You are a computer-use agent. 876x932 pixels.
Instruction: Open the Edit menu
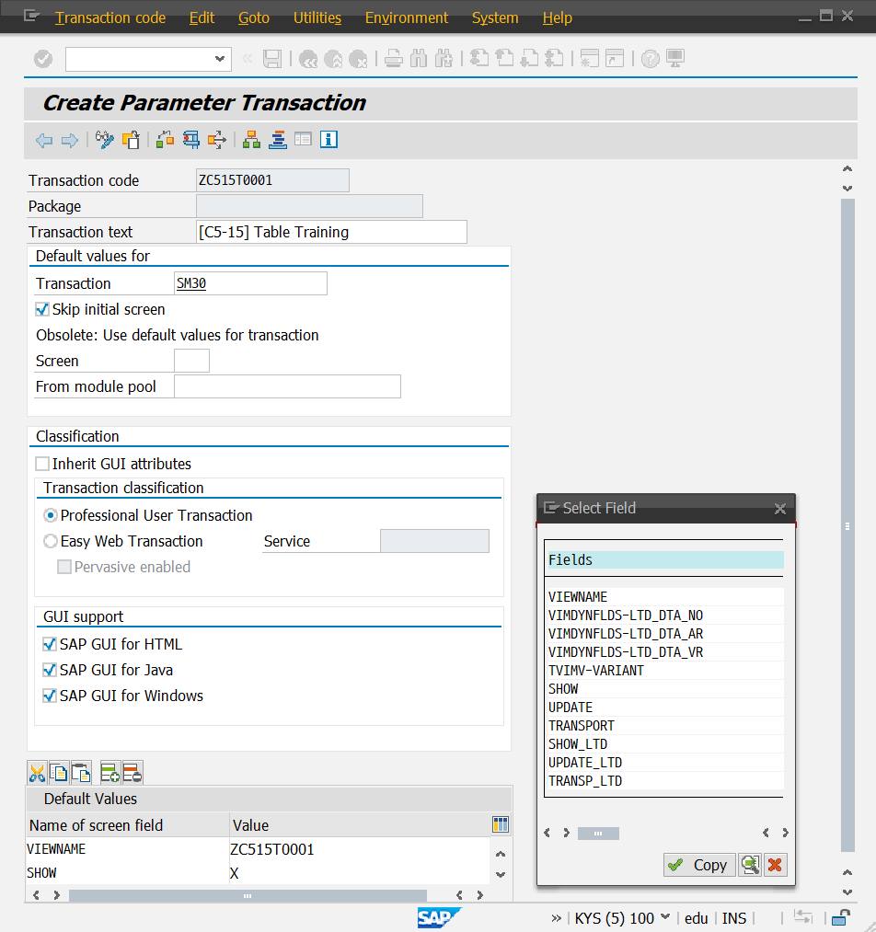[x=202, y=17]
